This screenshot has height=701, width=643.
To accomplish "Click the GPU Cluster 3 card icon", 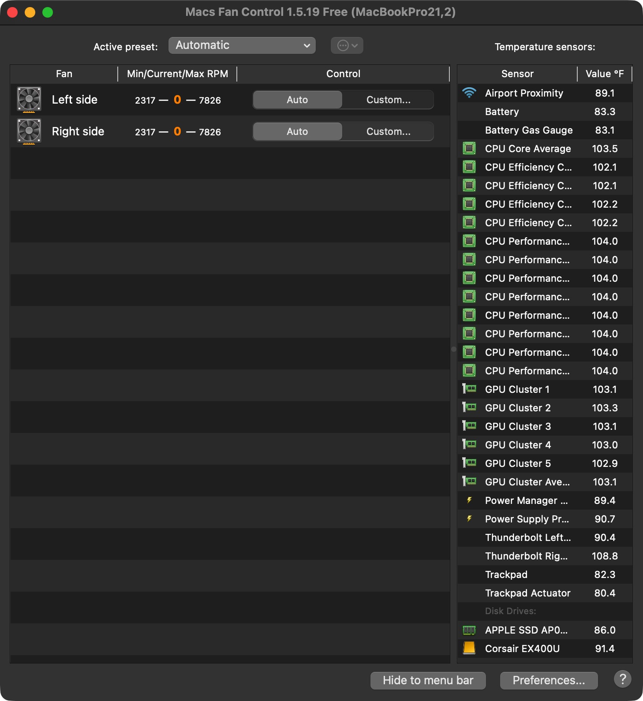I will 469,426.
